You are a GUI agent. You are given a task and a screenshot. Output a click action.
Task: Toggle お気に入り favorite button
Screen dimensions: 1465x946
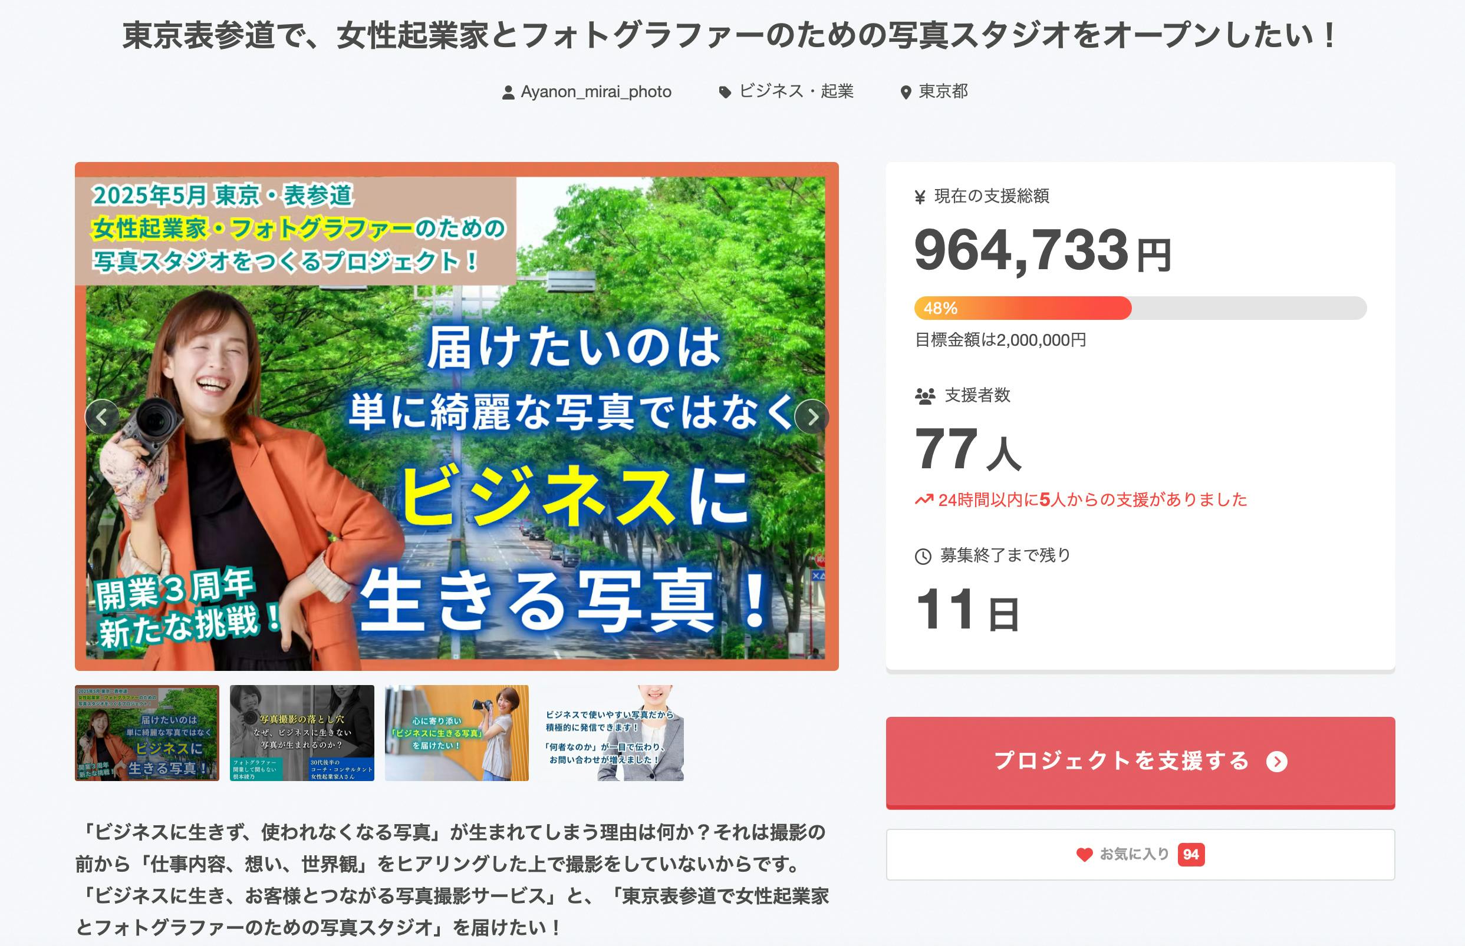pos(1140,855)
